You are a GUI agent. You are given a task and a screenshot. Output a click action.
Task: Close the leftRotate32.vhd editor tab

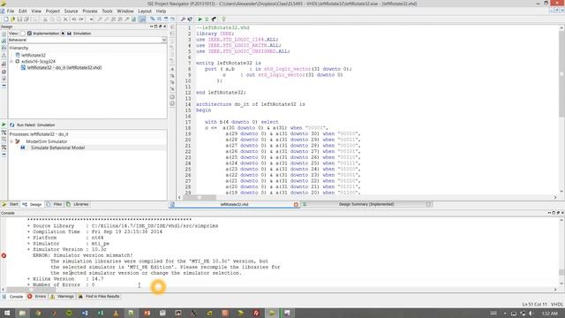pos(296,204)
